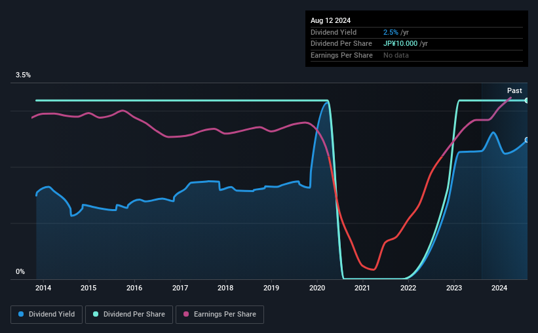538x333 pixels.
Task: Click the 2014 x-axis year label
Action: pos(43,288)
